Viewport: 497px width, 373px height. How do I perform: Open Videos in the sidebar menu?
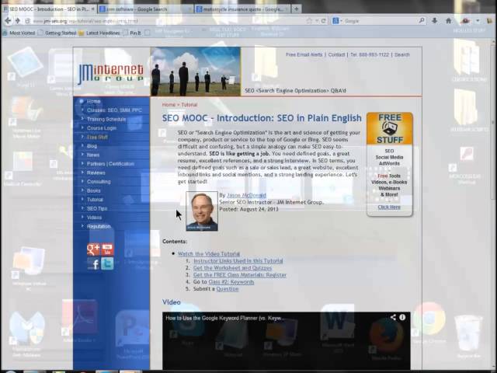(x=94, y=218)
